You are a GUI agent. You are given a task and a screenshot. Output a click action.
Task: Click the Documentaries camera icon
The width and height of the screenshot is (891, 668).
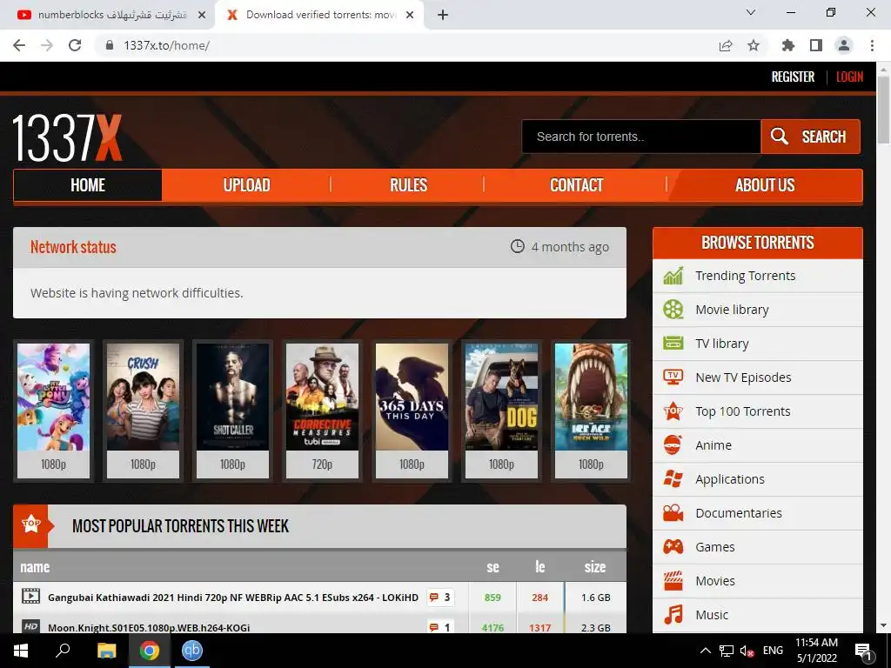[x=673, y=513]
